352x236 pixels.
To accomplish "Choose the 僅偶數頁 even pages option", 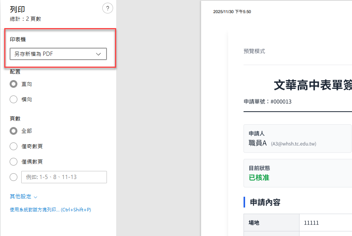I will (x=14, y=162).
